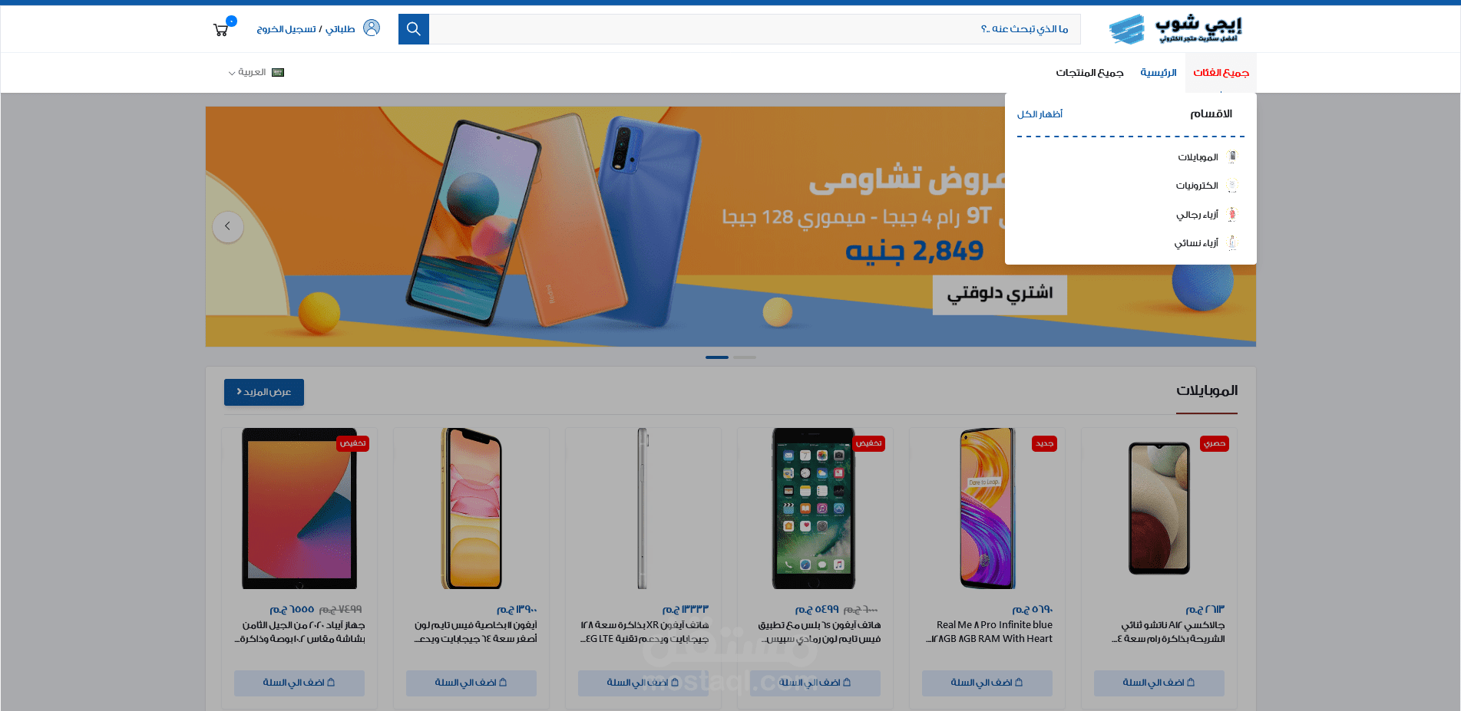
Task: Click the EgyShop logo
Action: pos(1175,29)
